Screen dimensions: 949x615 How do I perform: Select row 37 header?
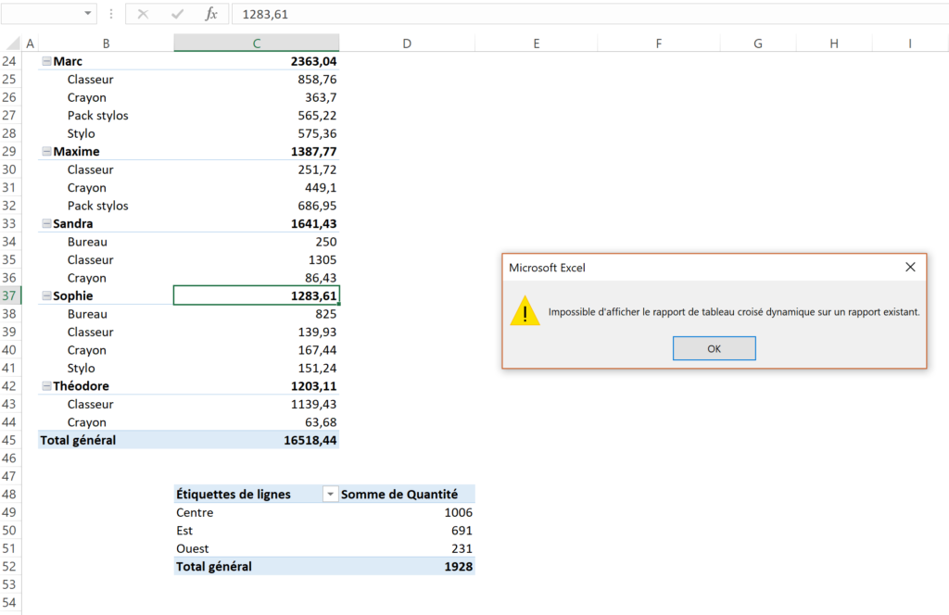pos(10,296)
